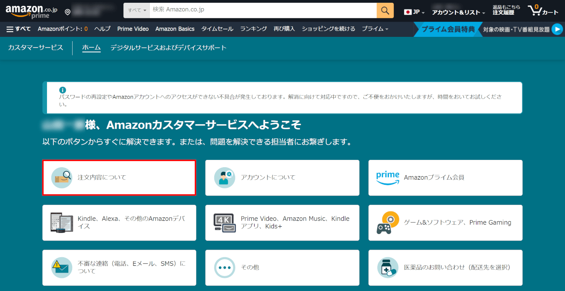This screenshot has height=291, width=565.
Task: Click the delivery location pin icon
Action: (x=68, y=12)
